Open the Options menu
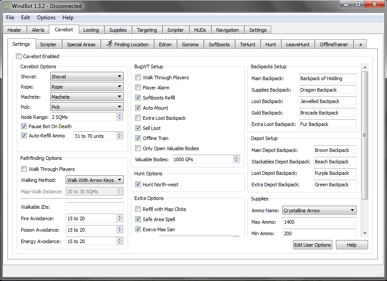The width and height of the screenshot is (387, 281). (x=46, y=18)
